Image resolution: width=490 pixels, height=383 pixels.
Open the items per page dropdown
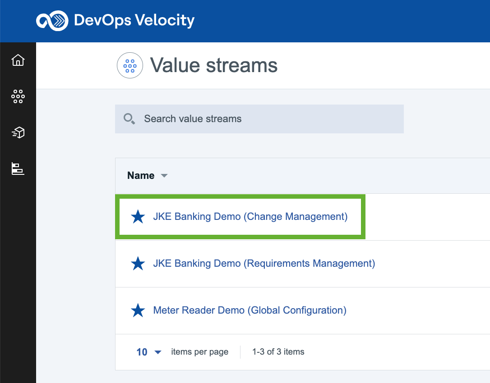click(x=149, y=352)
